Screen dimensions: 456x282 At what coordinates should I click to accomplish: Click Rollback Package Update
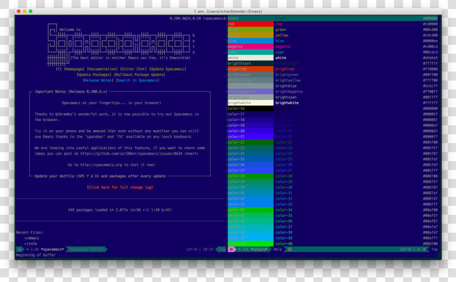click(140, 75)
